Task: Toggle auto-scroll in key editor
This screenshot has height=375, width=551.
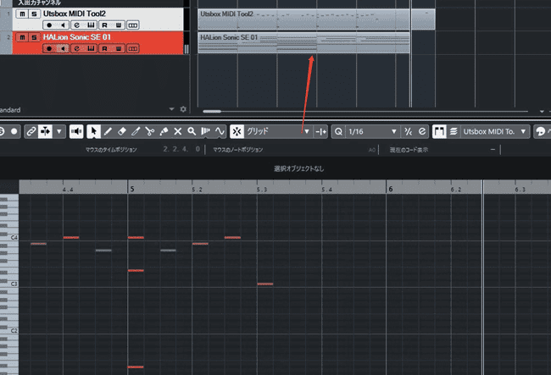Action: tap(45, 131)
